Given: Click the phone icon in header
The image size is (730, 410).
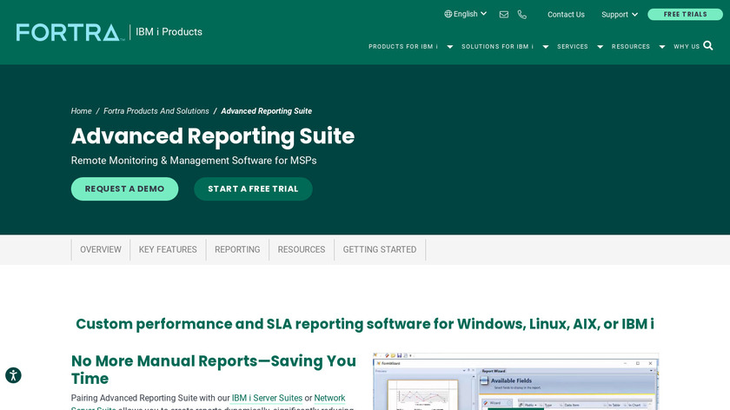Looking at the screenshot, I should click(522, 15).
